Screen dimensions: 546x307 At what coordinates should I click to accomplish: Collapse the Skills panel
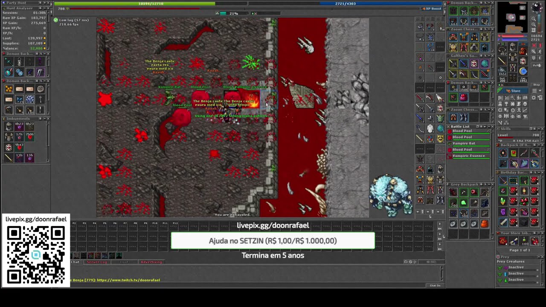coord(539,129)
